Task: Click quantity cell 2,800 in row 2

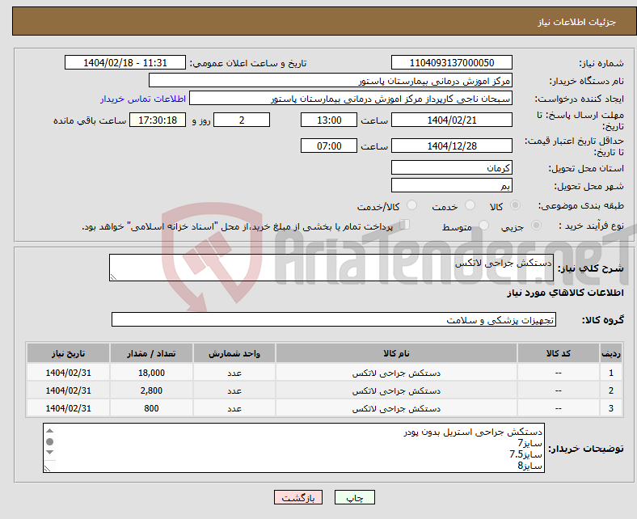Action: click(151, 390)
